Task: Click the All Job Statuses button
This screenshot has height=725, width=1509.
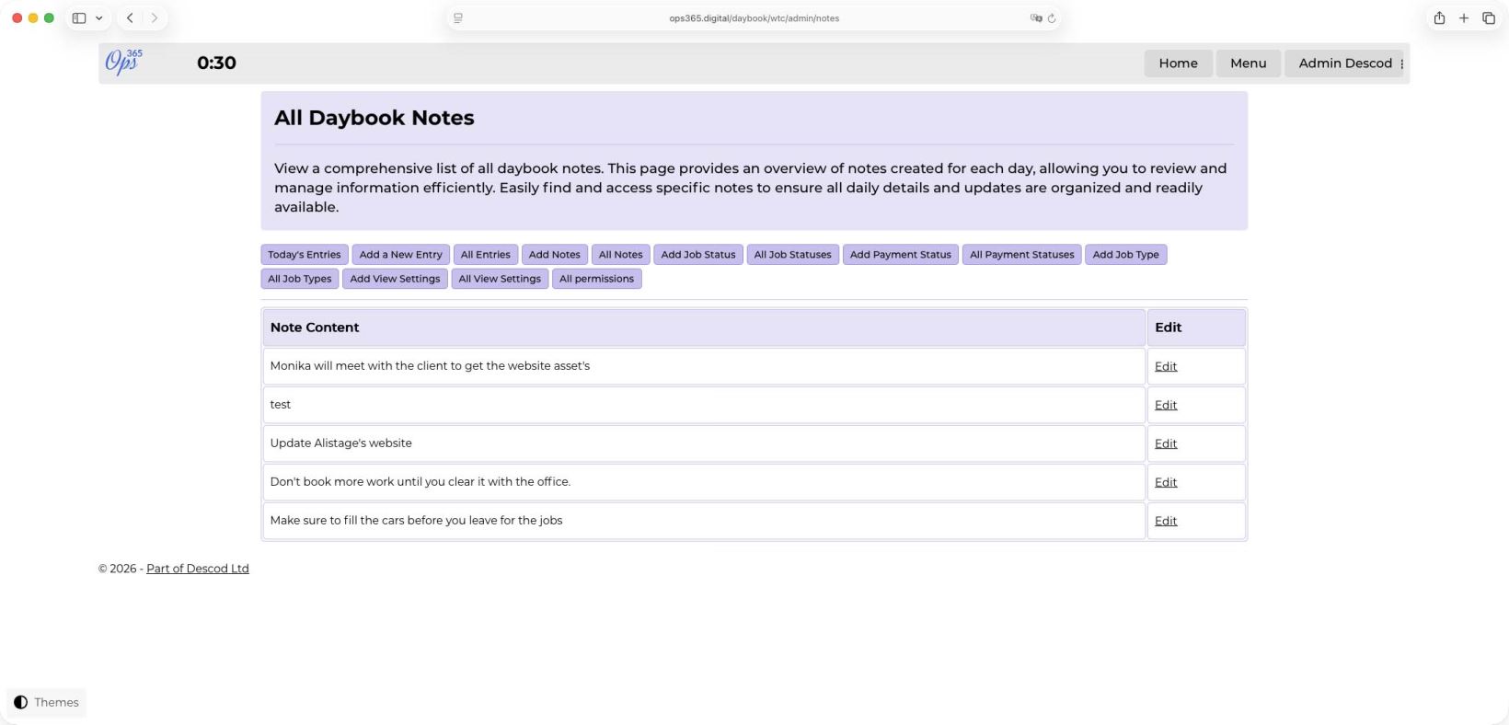Action: (x=792, y=255)
